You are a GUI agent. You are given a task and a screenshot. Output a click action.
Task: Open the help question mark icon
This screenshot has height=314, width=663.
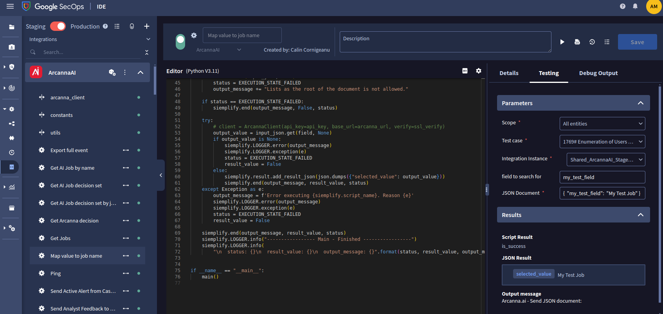point(623,6)
